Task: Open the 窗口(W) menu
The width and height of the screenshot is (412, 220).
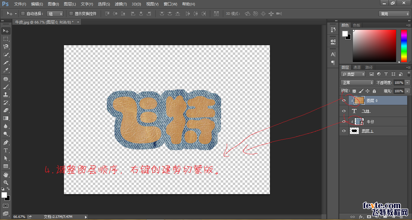Action: [x=170, y=4]
